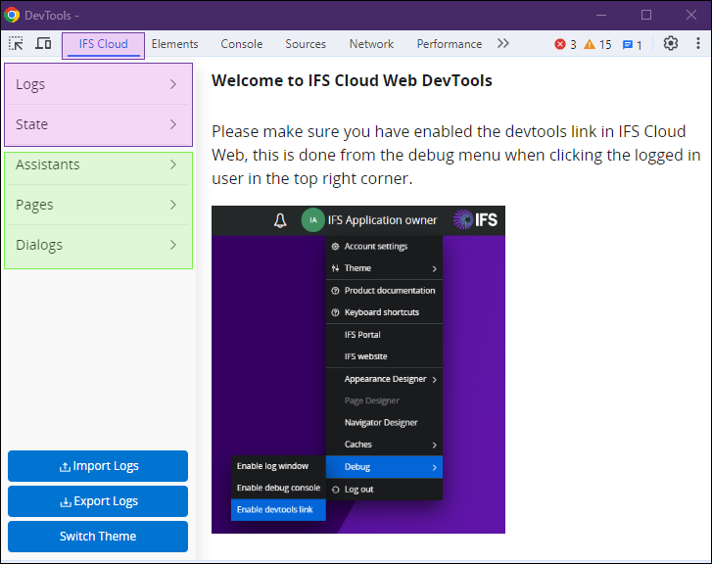Expand the Assistants sidebar item
Image resolution: width=712 pixels, height=564 pixels.
(x=98, y=165)
